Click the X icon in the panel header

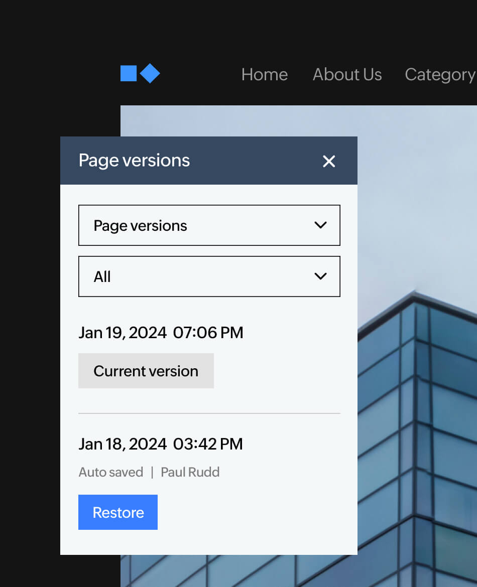point(329,161)
